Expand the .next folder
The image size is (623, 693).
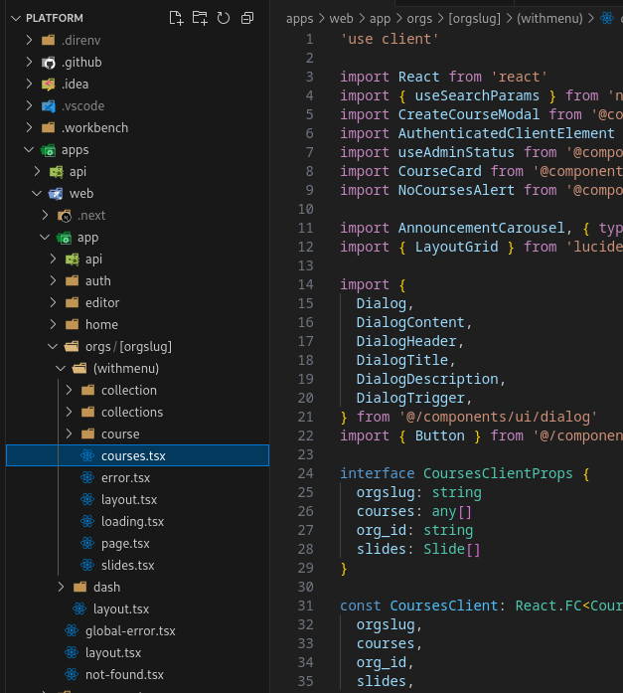(x=45, y=215)
